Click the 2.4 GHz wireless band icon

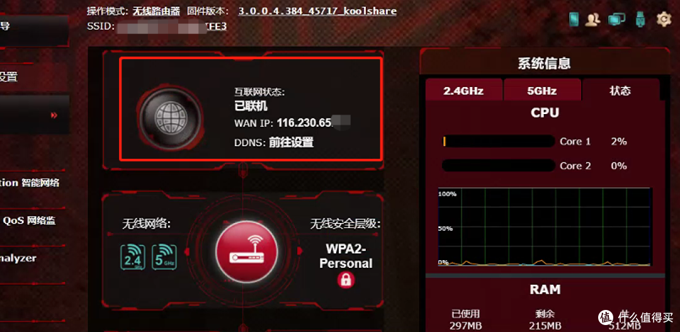pyautogui.click(x=133, y=257)
